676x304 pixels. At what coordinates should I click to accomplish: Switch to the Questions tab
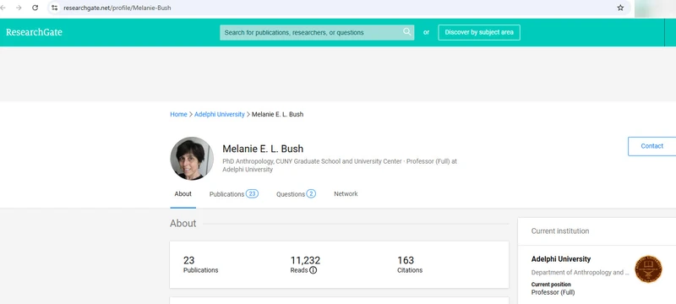[x=296, y=194]
